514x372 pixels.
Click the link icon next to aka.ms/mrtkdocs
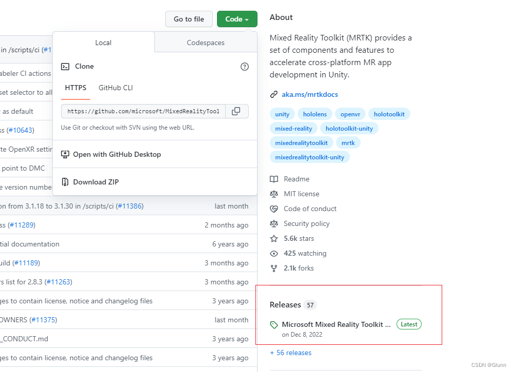pyautogui.click(x=274, y=95)
